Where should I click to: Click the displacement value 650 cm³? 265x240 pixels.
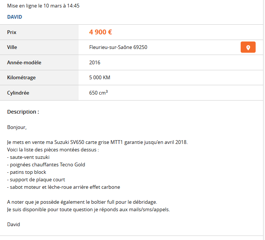pos(98,93)
